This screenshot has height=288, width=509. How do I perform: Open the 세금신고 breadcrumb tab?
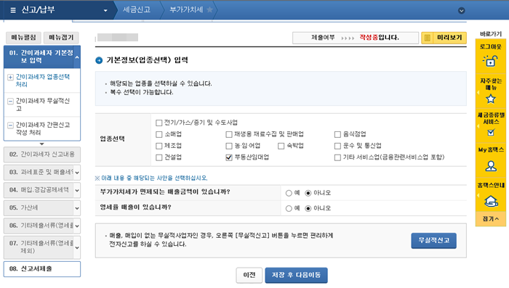(137, 9)
